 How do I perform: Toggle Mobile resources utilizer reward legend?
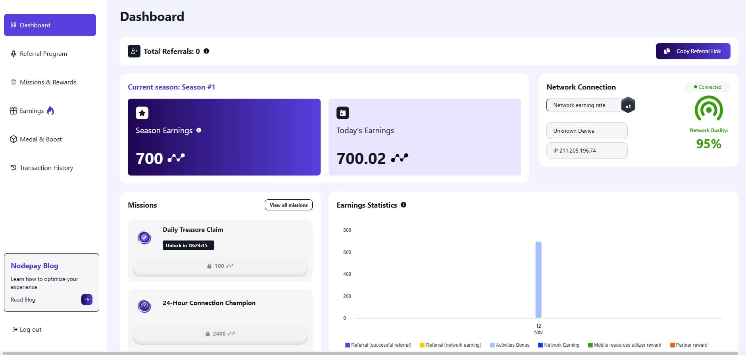tap(625, 345)
